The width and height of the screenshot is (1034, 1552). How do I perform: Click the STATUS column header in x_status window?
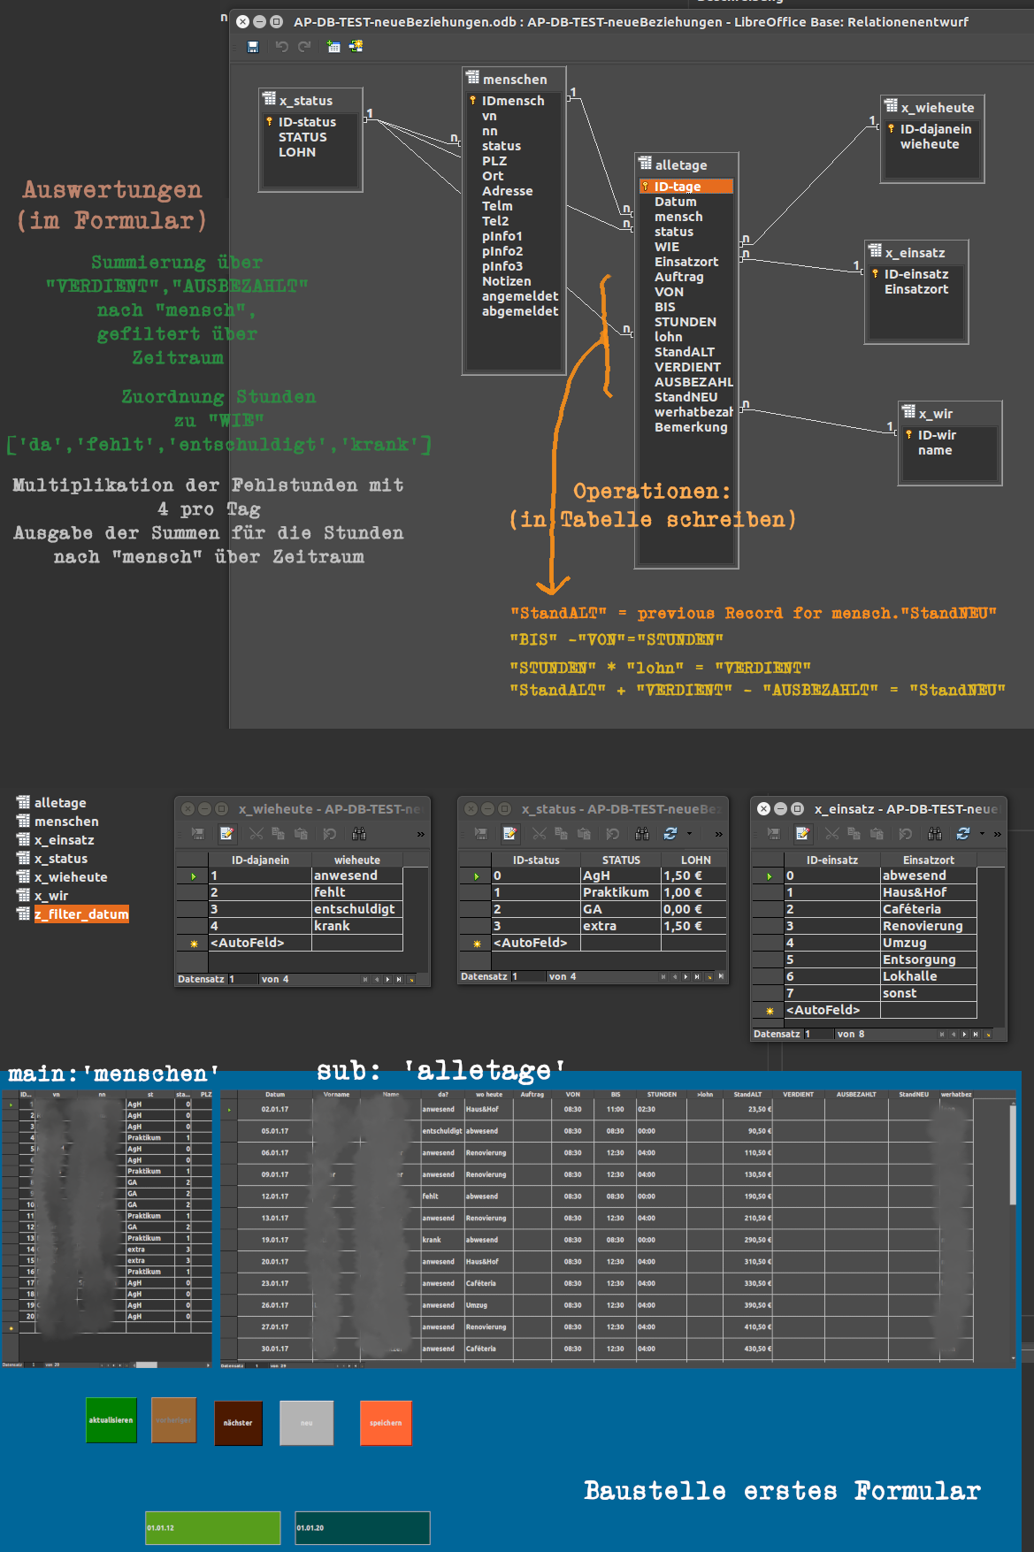[x=621, y=860]
